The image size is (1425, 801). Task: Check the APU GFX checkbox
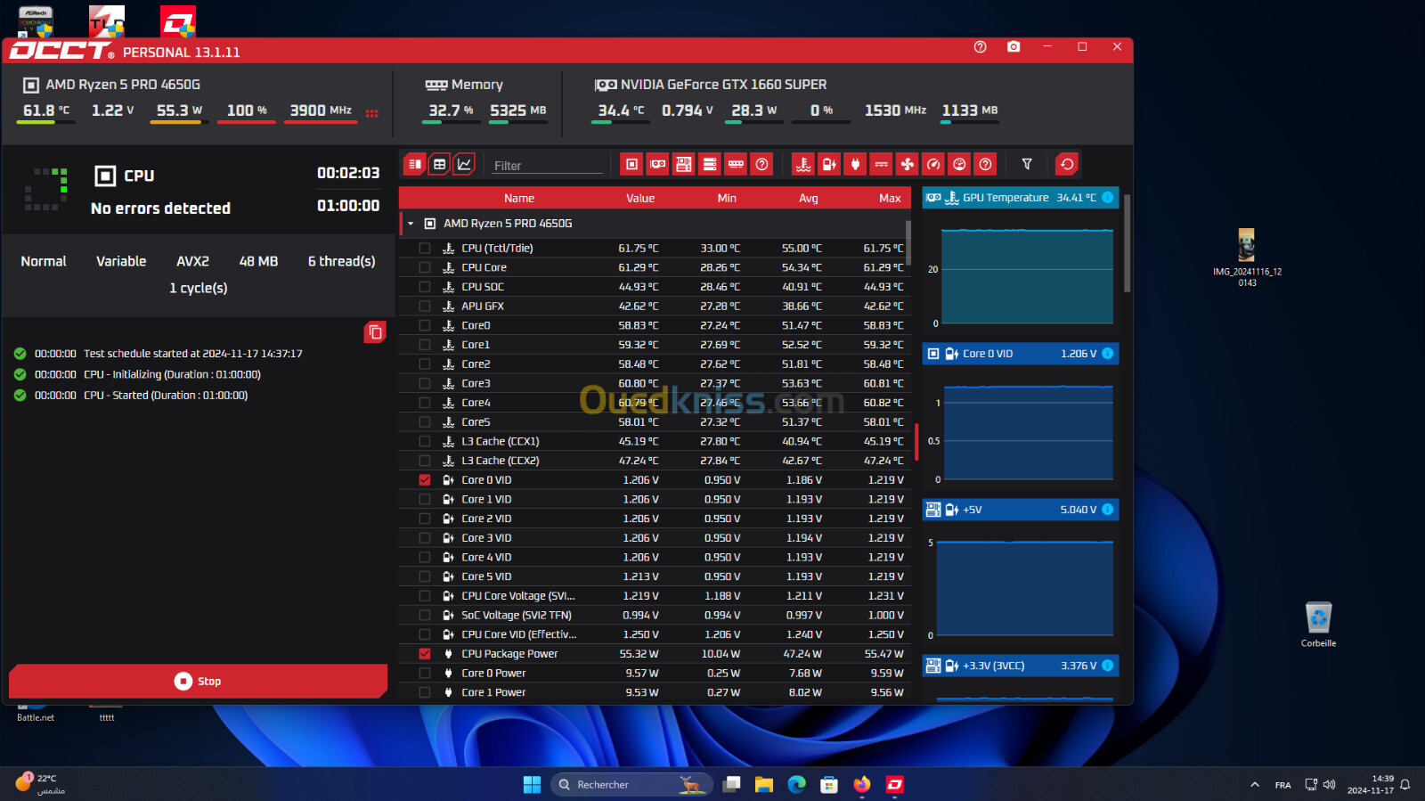(425, 307)
